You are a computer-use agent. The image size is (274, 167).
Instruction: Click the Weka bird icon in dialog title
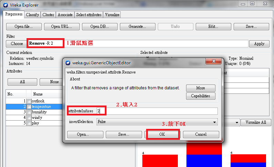tap(68, 63)
